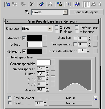Click the lock icon beside Environnement
The height and width of the screenshot is (109, 105).
(96, 98)
